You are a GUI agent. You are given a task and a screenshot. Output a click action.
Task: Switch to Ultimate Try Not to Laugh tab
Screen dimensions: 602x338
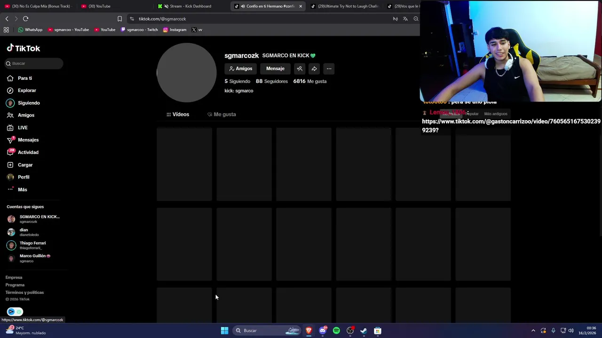point(346,6)
